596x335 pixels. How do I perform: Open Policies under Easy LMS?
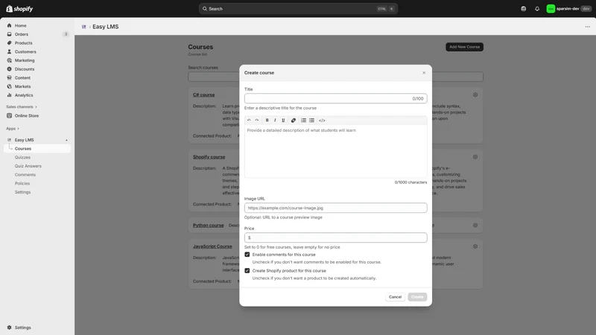[22, 183]
